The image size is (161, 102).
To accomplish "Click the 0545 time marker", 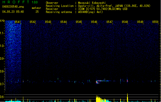I will click(79, 22).
